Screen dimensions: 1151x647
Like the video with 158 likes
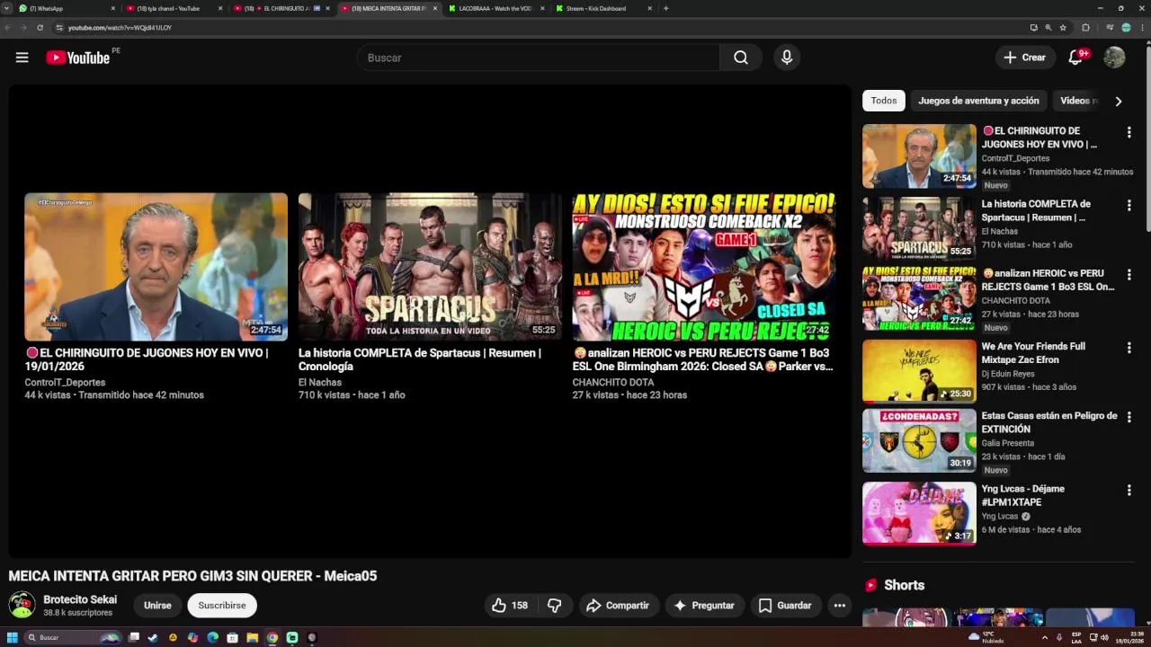pyautogui.click(x=510, y=606)
